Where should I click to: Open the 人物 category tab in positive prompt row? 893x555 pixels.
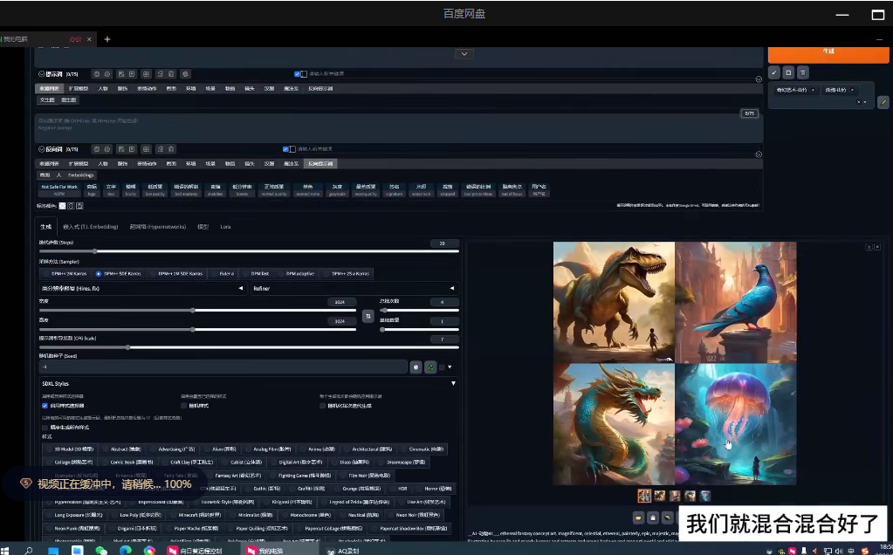coord(102,89)
